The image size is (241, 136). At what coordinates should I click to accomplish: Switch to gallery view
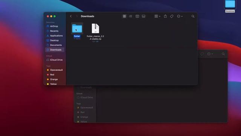[x=143, y=16]
